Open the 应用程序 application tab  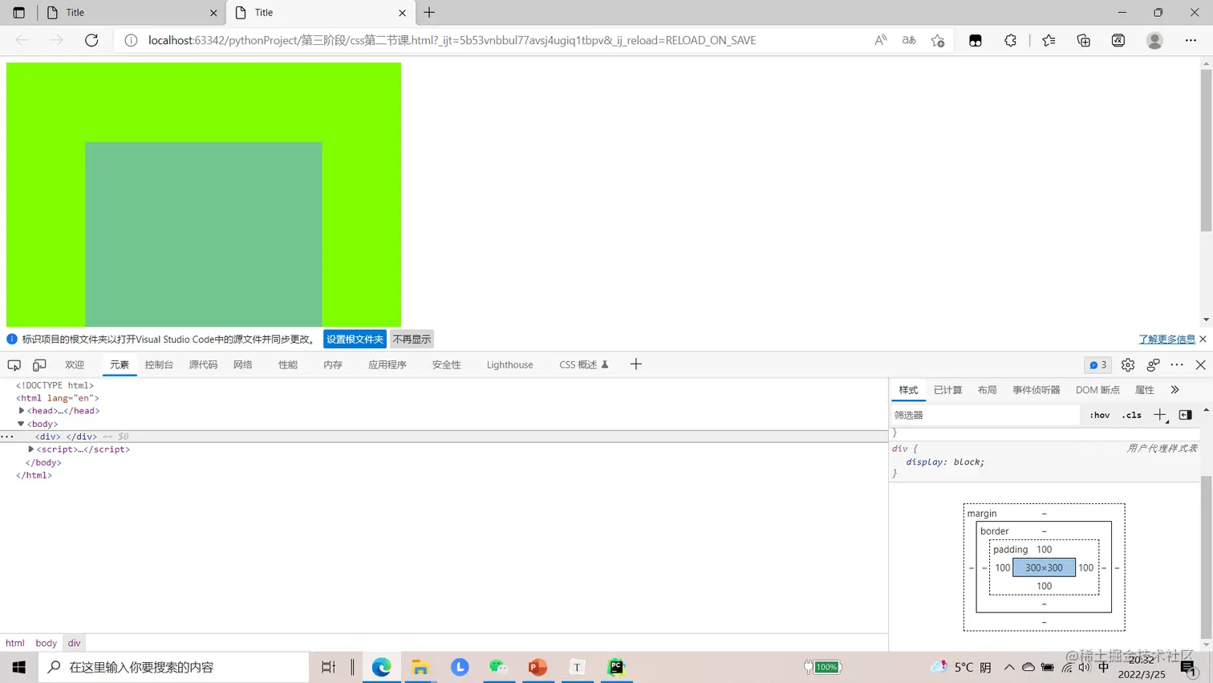click(x=387, y=364)
